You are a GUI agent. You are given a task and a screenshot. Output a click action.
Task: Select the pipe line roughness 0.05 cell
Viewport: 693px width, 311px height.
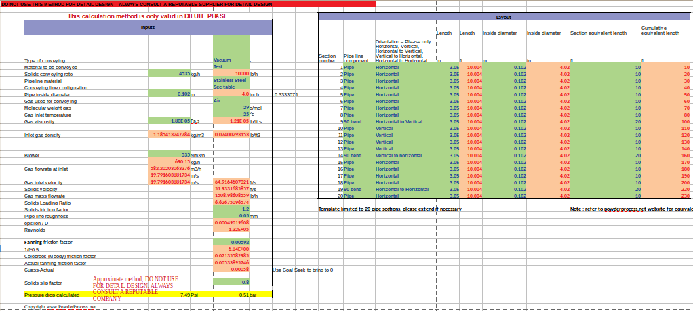231,216
